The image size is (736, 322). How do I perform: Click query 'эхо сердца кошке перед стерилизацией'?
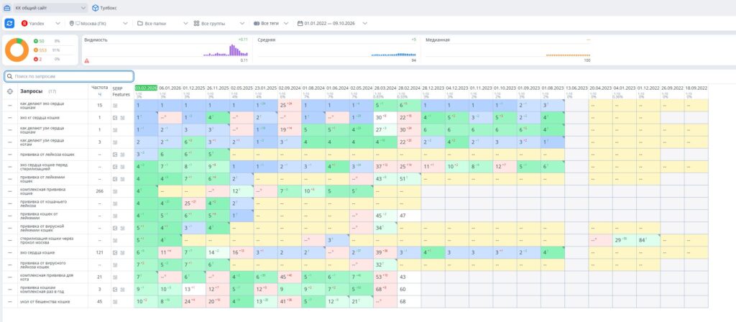coord(45,167)
